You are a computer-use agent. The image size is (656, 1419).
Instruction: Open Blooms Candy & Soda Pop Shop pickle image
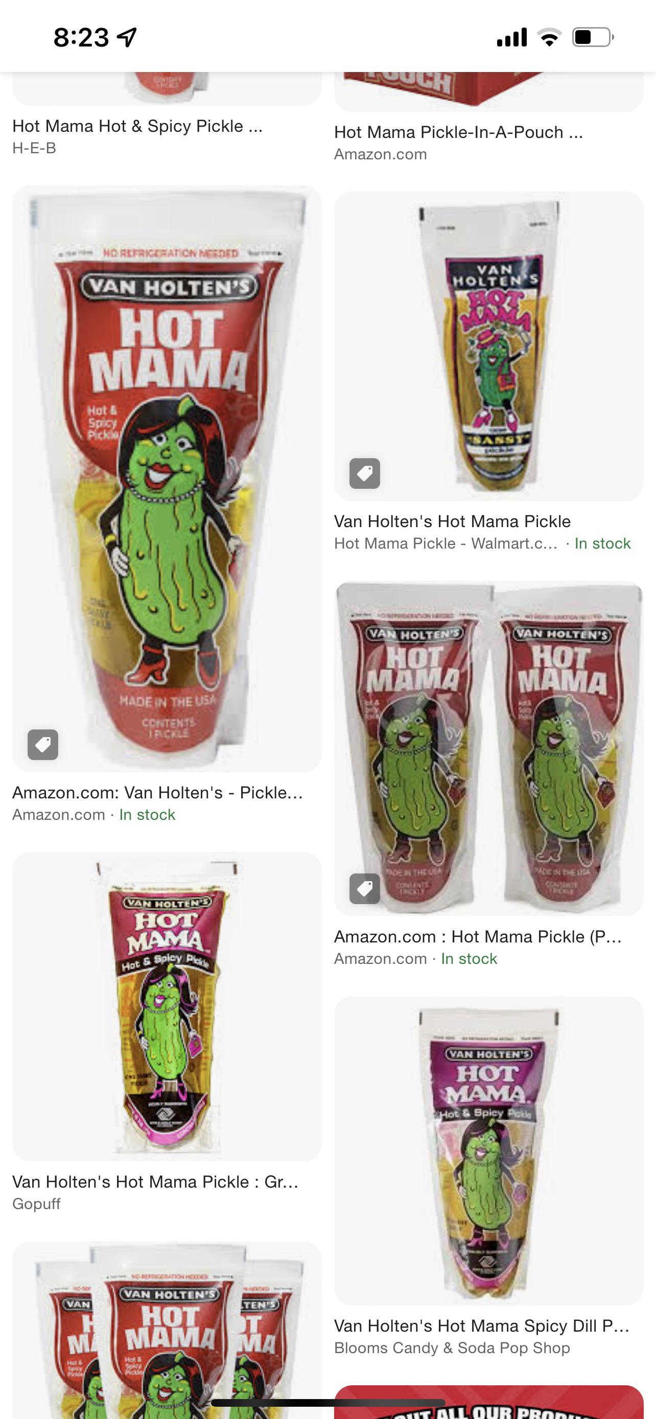(x=488, y=1150)
